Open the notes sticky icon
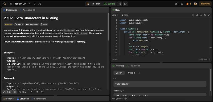The image size is (213, 102). click(125, 4)
